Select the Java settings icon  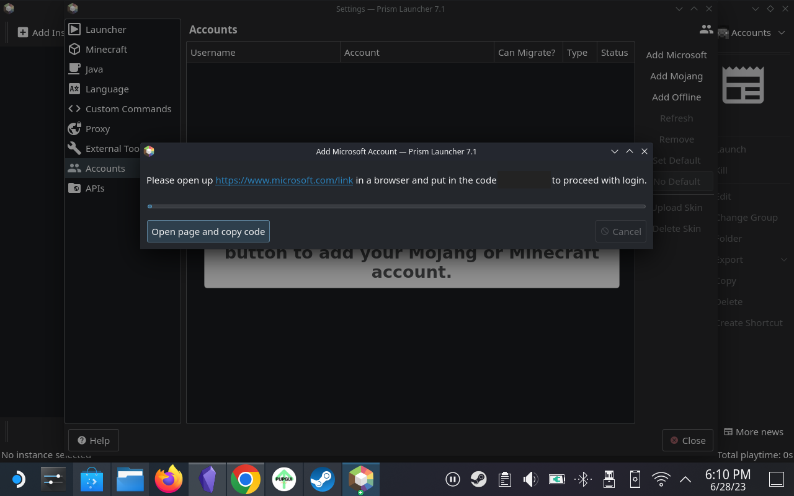74,69
